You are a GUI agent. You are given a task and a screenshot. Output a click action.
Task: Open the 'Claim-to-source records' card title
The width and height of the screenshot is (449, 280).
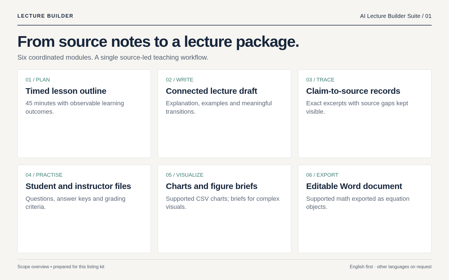point(353,91)
